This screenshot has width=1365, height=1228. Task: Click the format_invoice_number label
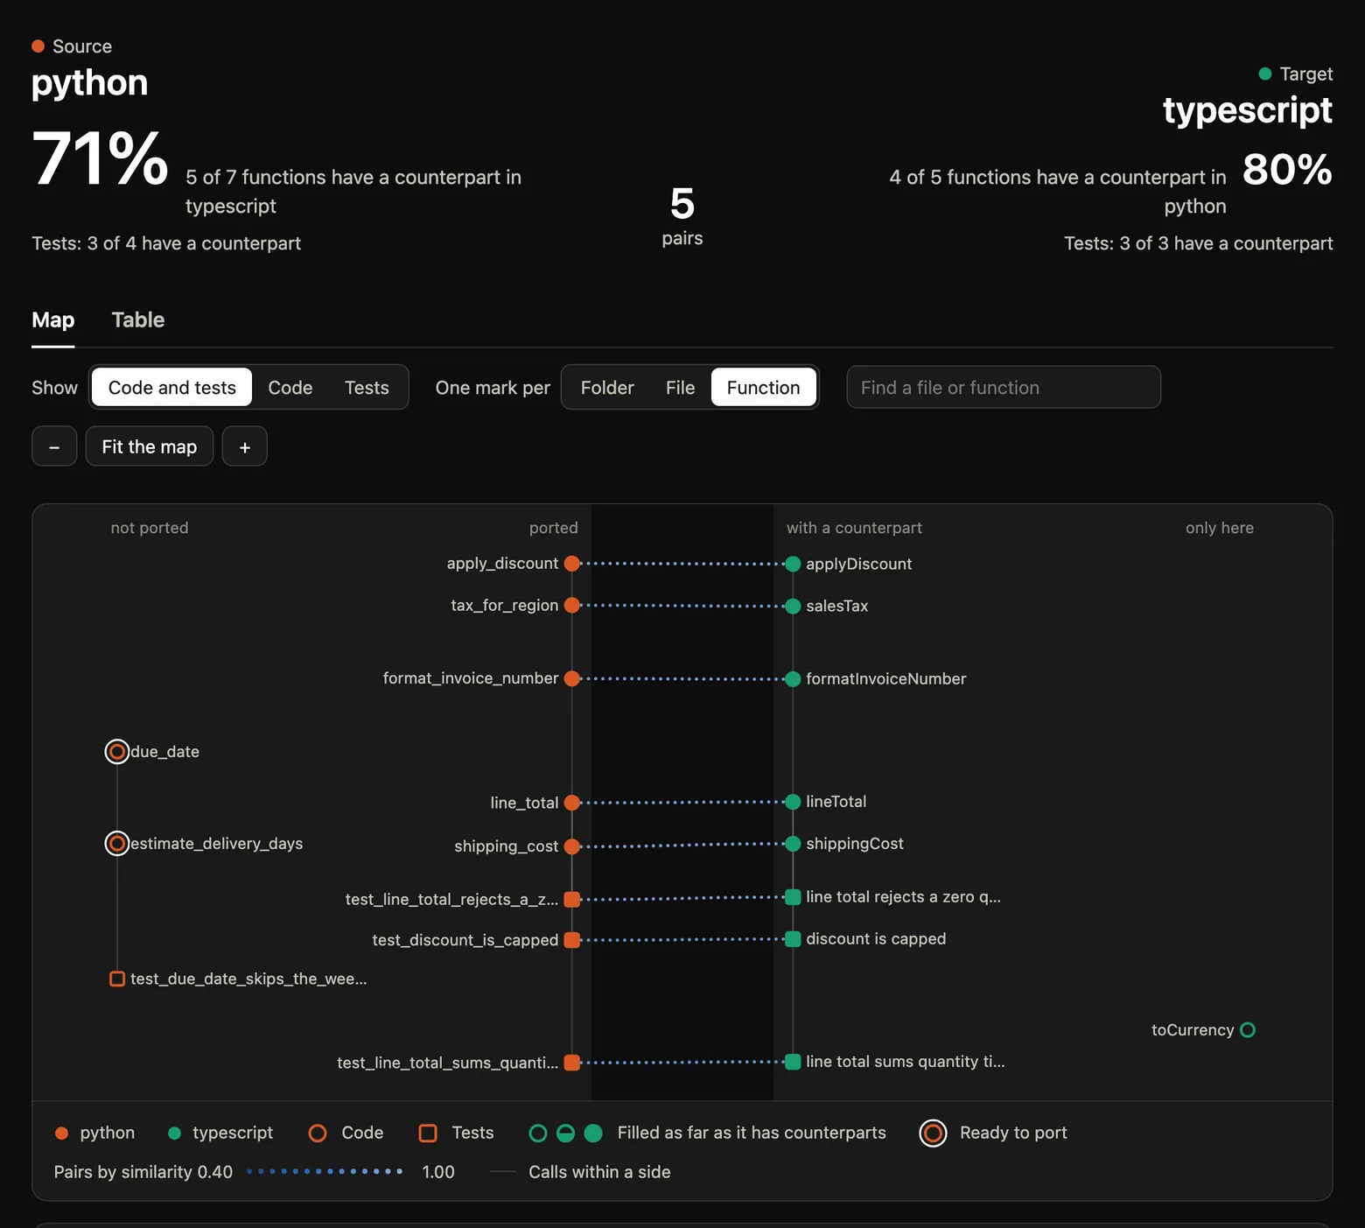(x=470, y=678)
